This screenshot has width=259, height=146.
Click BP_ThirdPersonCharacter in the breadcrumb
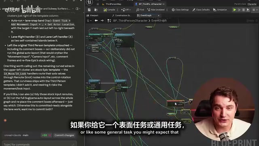point(130,21)
